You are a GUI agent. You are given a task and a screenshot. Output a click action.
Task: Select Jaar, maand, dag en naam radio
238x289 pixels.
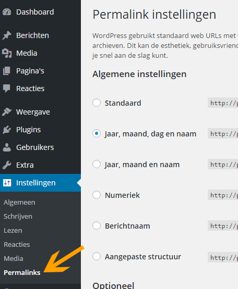click(x=97, y=133)
